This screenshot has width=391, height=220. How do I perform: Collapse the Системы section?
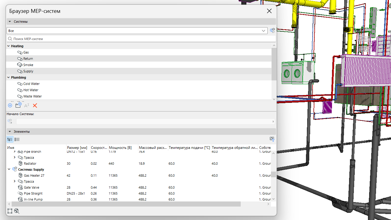[10, 22]
